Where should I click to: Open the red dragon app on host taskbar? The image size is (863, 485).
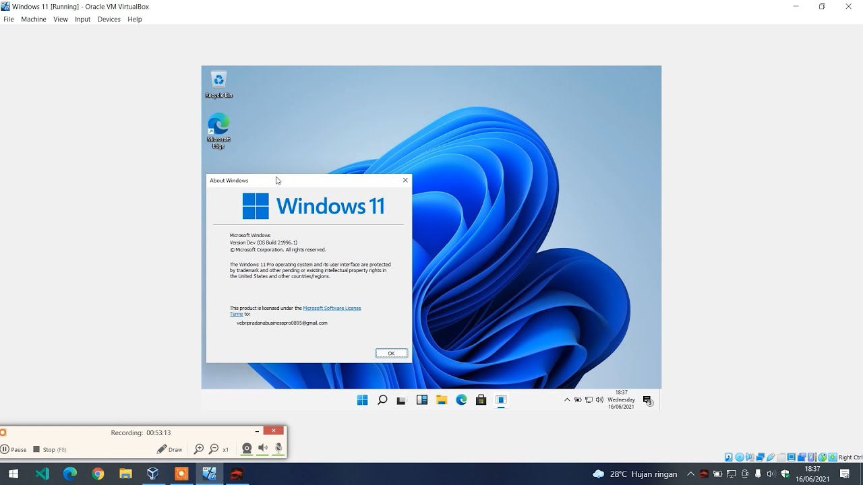(237, 474)
